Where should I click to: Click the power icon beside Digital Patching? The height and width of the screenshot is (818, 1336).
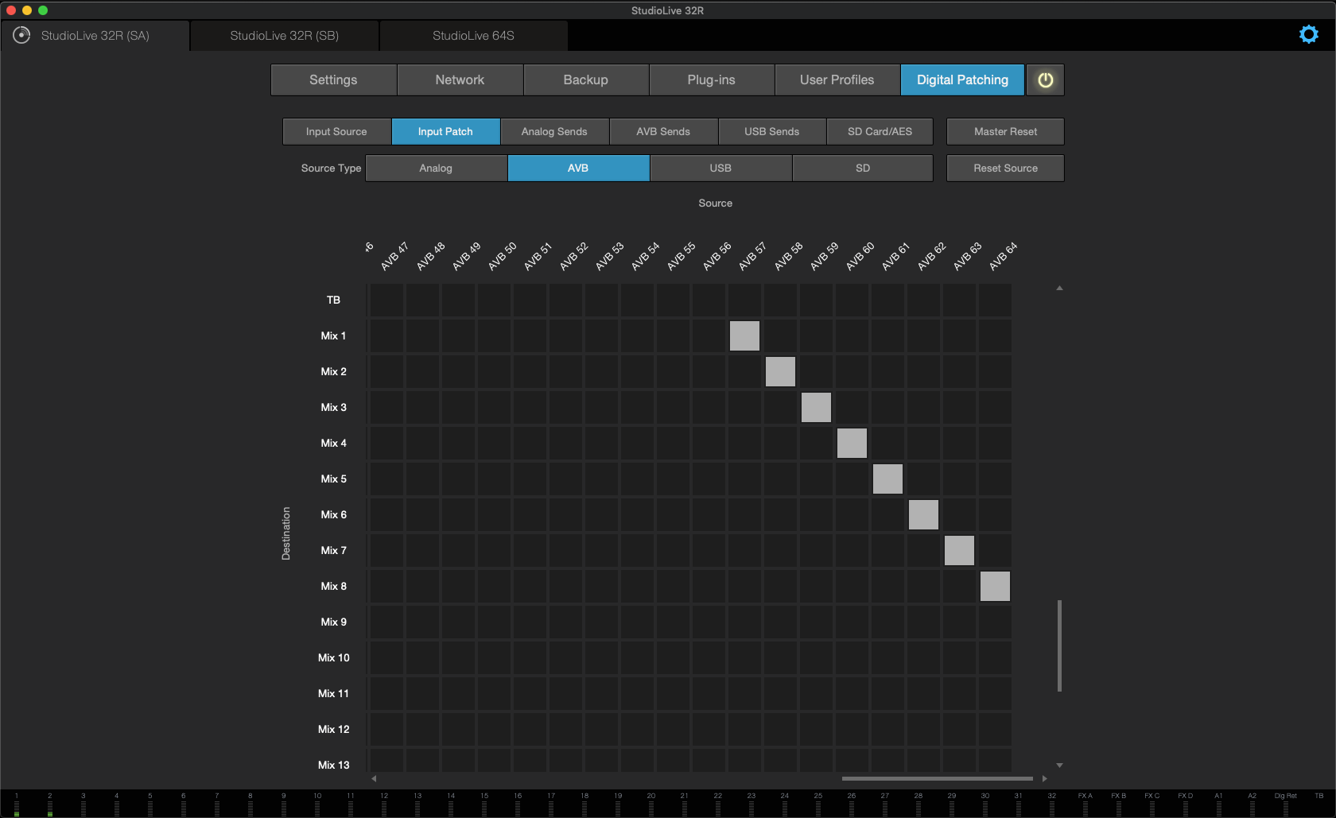[1045, 79]
